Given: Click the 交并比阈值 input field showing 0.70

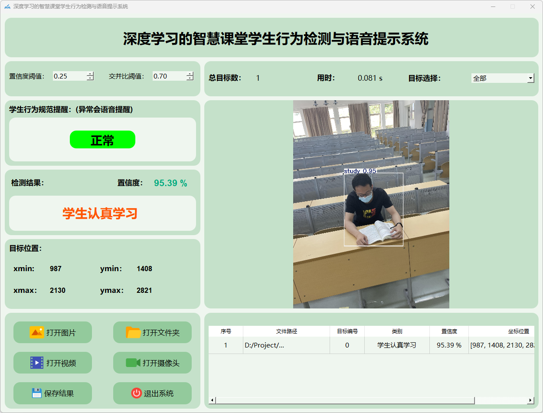Looking at the screenshot, I should (168, 76).
